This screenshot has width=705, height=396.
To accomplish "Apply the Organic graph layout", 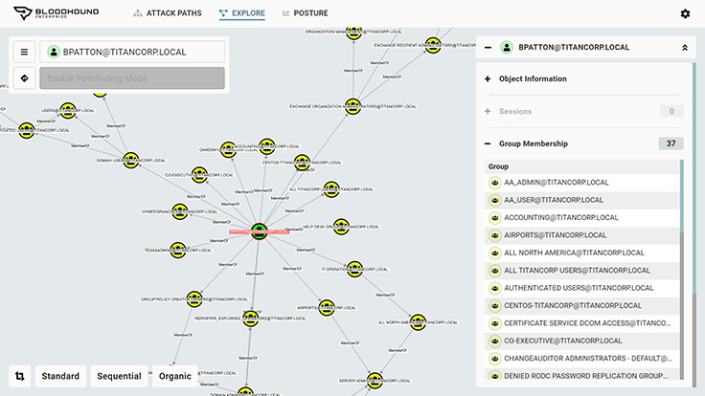I will click(175, 376).
